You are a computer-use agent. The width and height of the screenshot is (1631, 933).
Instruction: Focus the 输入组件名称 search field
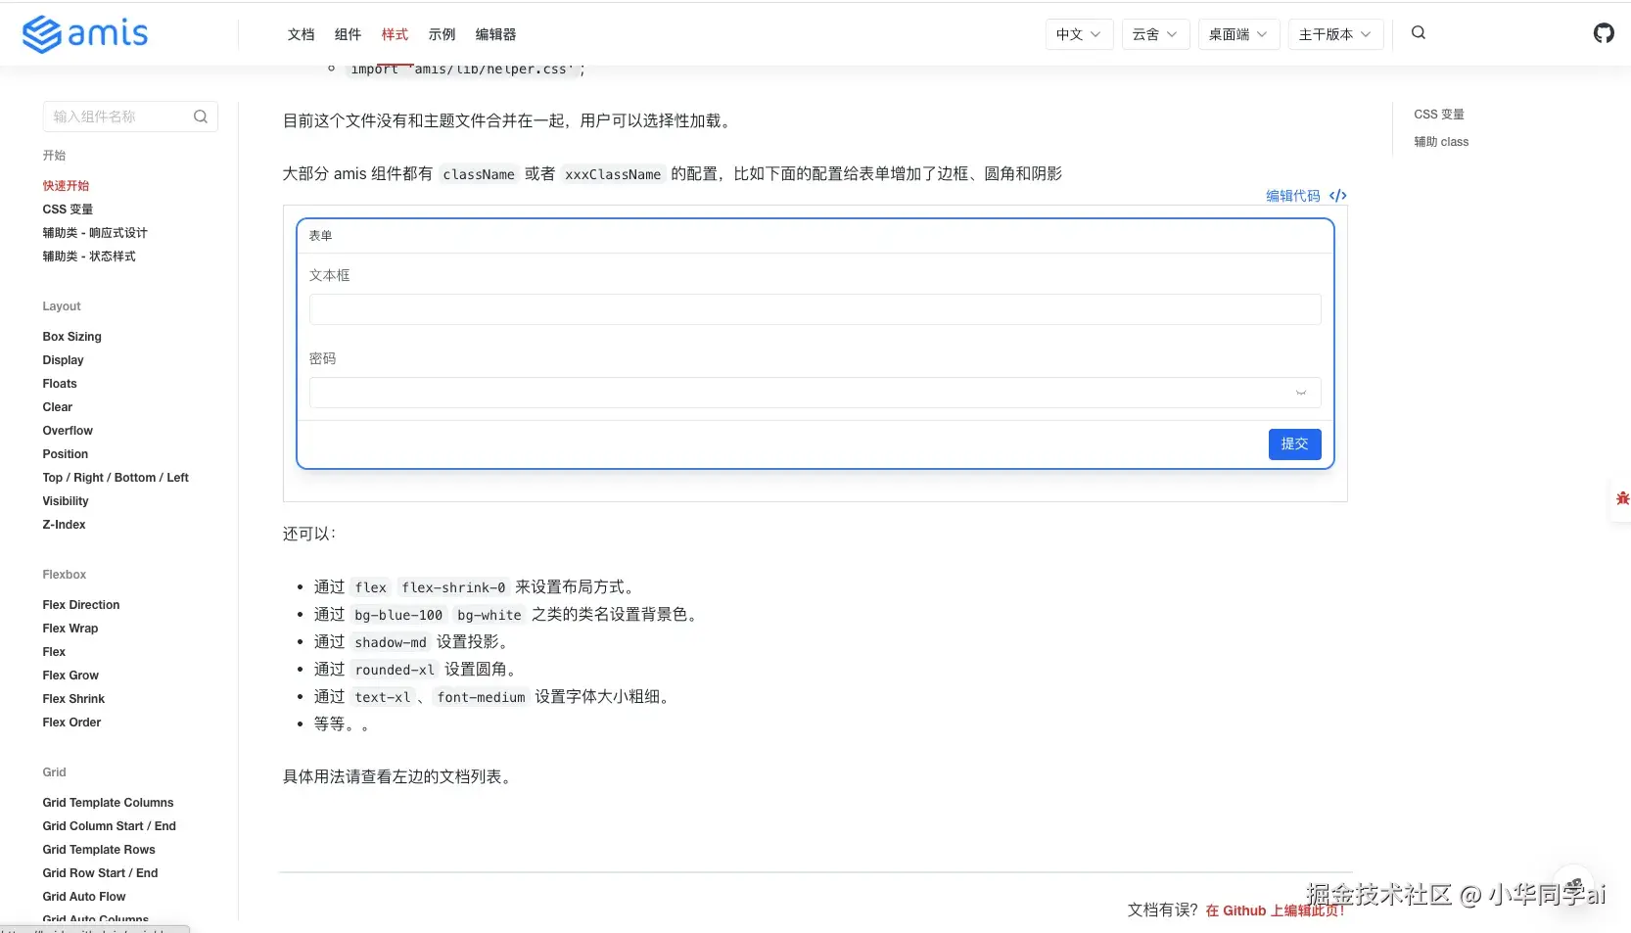[130, 117]
